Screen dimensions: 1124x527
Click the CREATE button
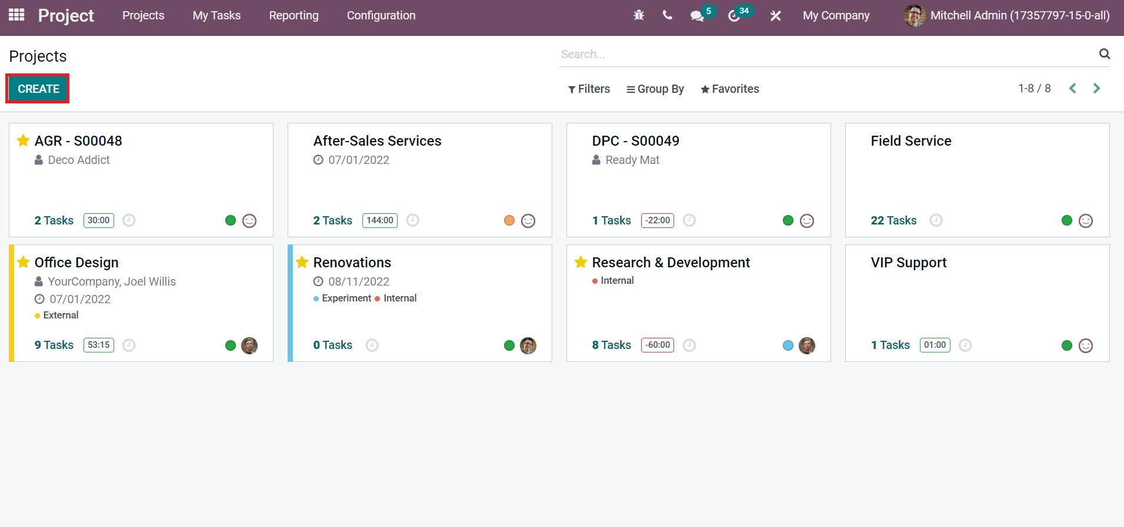pos(38,89)
